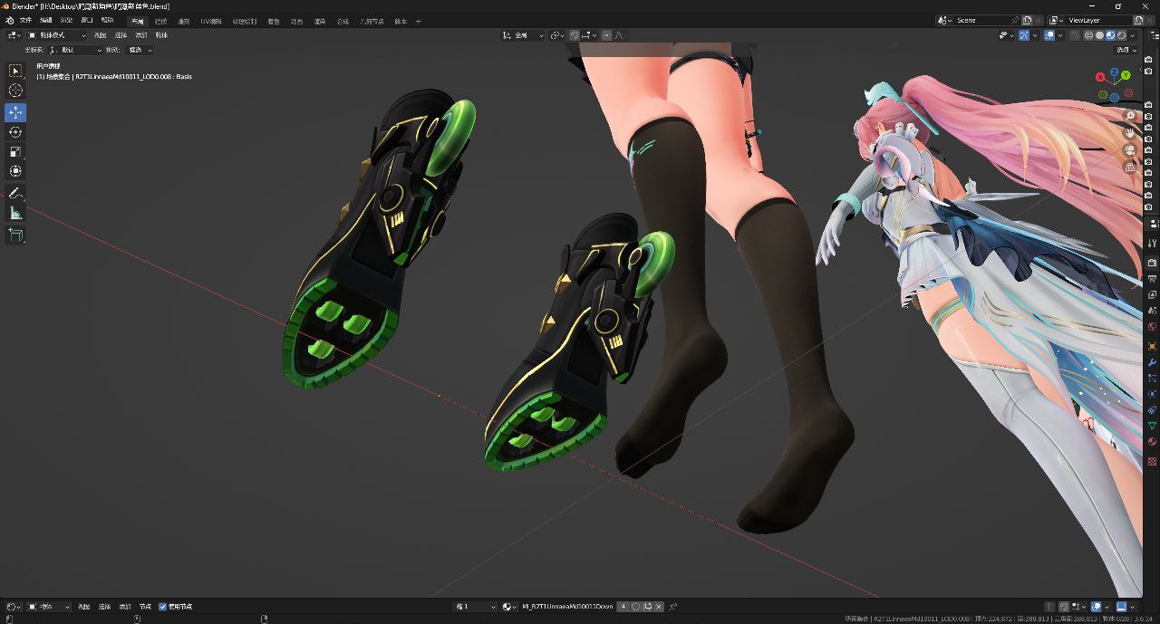Select the 3D Cursor tool
The height and width of the screenshot is (624, 1160).
pyautogui.click(x=15, y=91)
